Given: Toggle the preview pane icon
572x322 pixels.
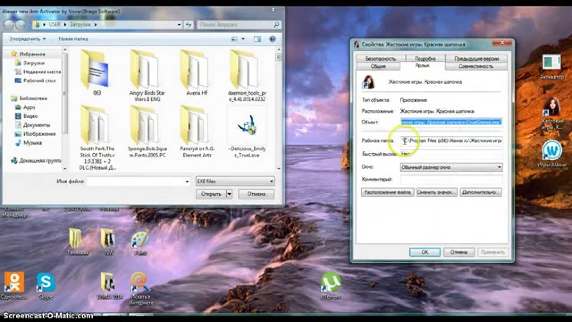Looking at the screenshot, I should point(257,39).
